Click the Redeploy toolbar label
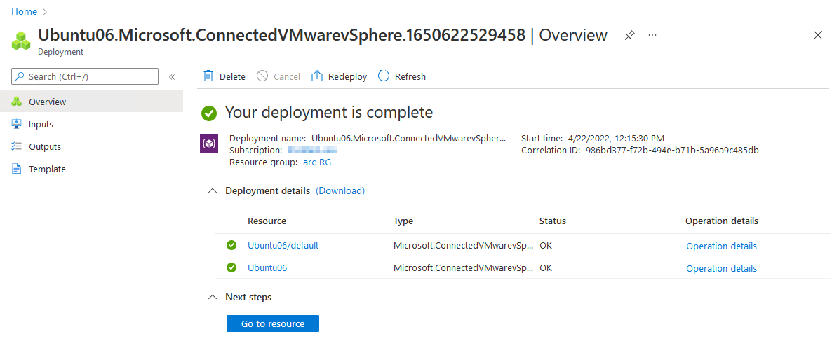The height and width of the screenshot is (355, 839). coord(348,77)
